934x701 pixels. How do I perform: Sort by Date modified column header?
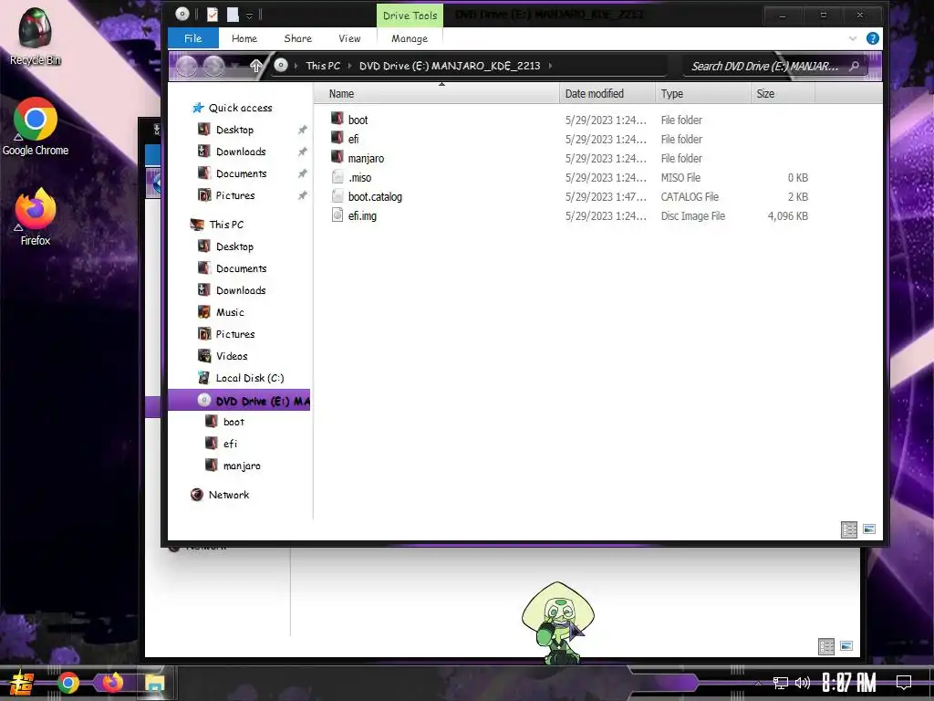tap(607, 94)
